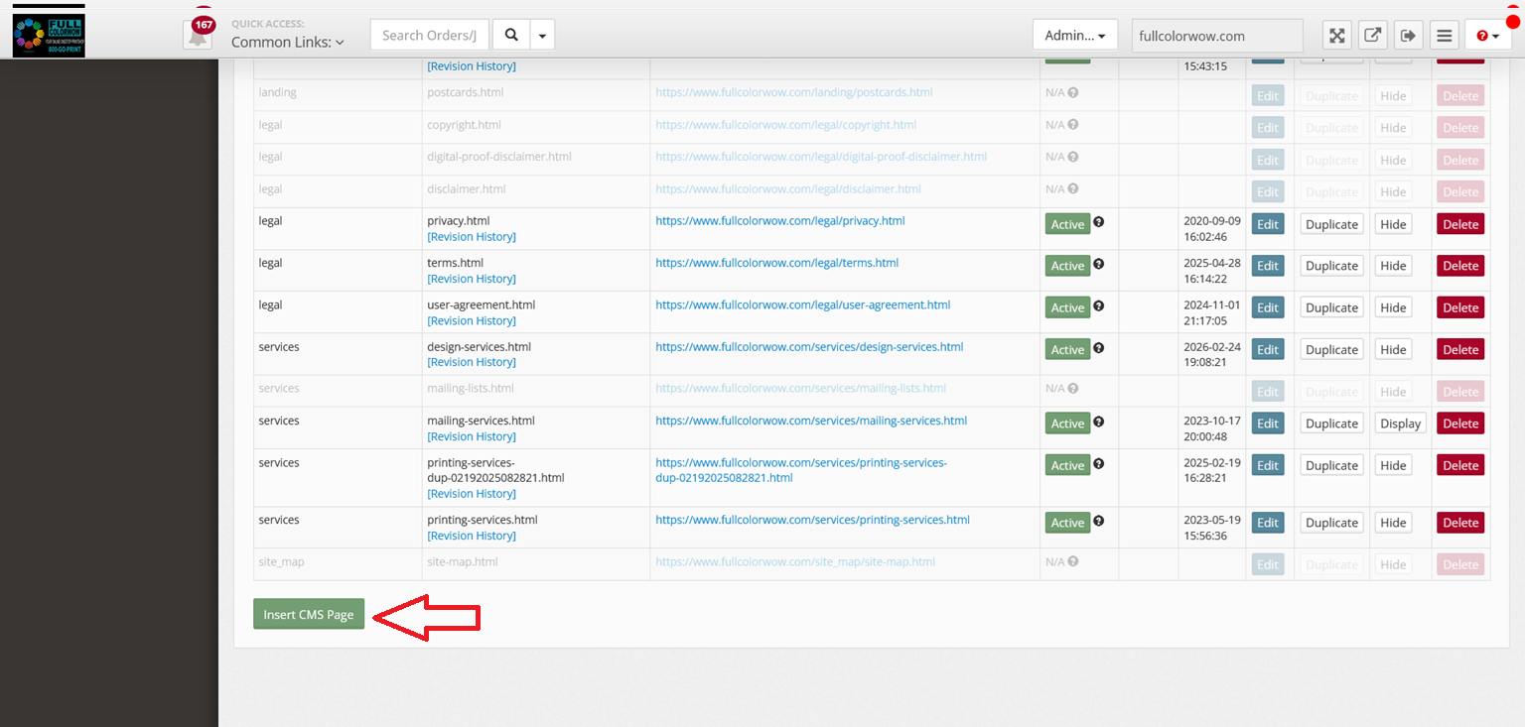Click the Insert CMS Page button

309,615
